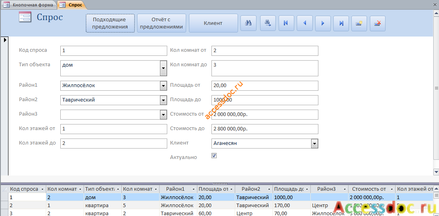
Task: Click the Кол комнат от field
Action: tap(265, 51)
